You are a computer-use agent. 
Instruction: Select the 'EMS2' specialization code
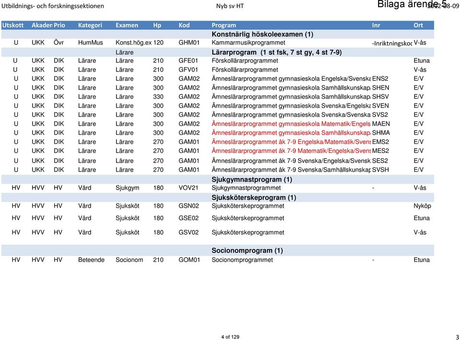[x=380, y=142]
